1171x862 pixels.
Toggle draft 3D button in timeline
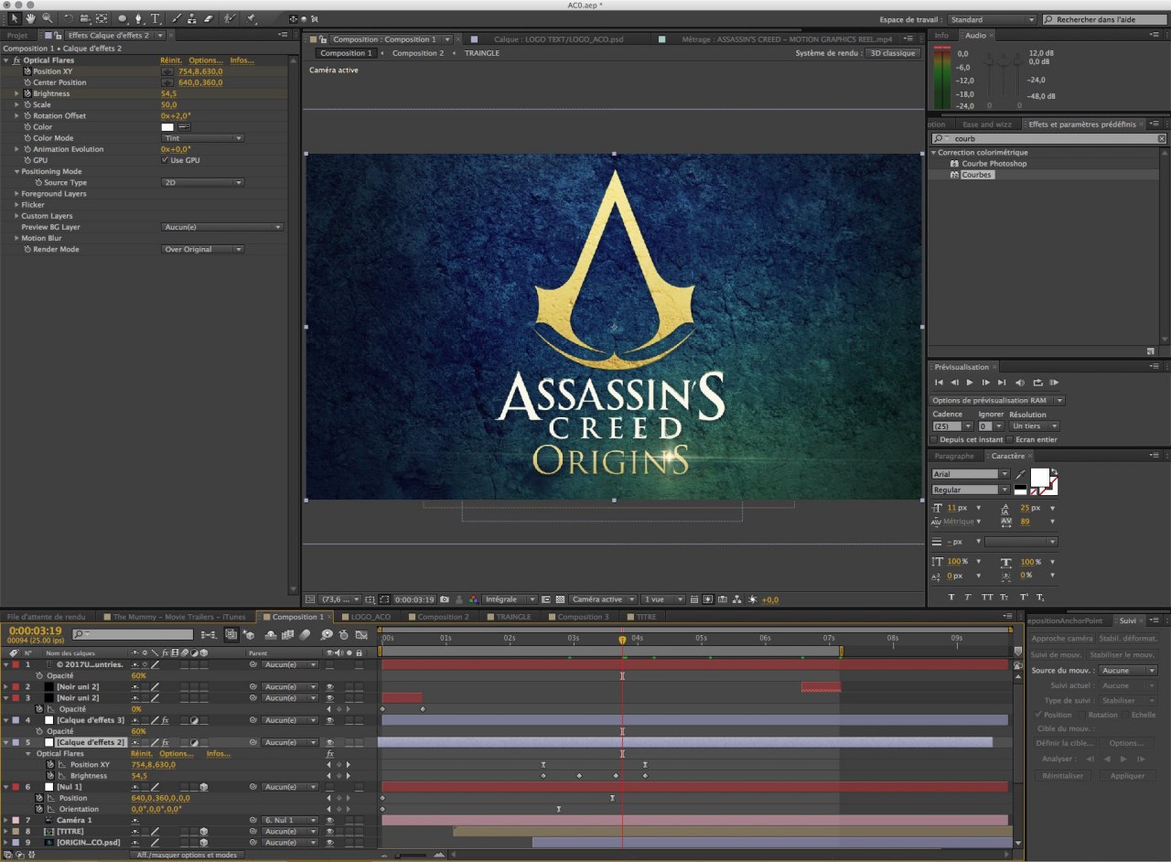pos(249,634)
